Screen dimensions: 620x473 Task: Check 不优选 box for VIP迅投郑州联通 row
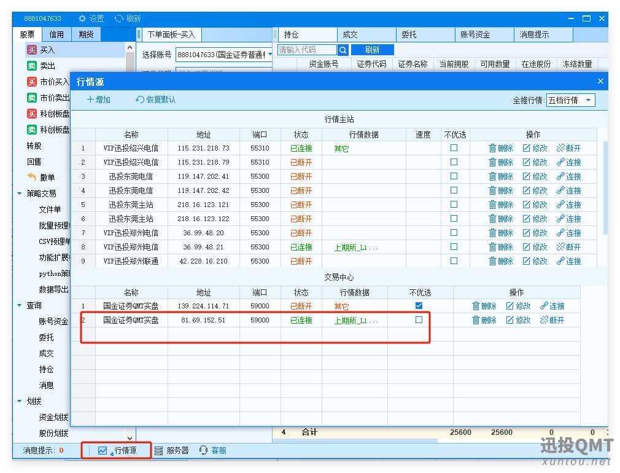(454, 261)
